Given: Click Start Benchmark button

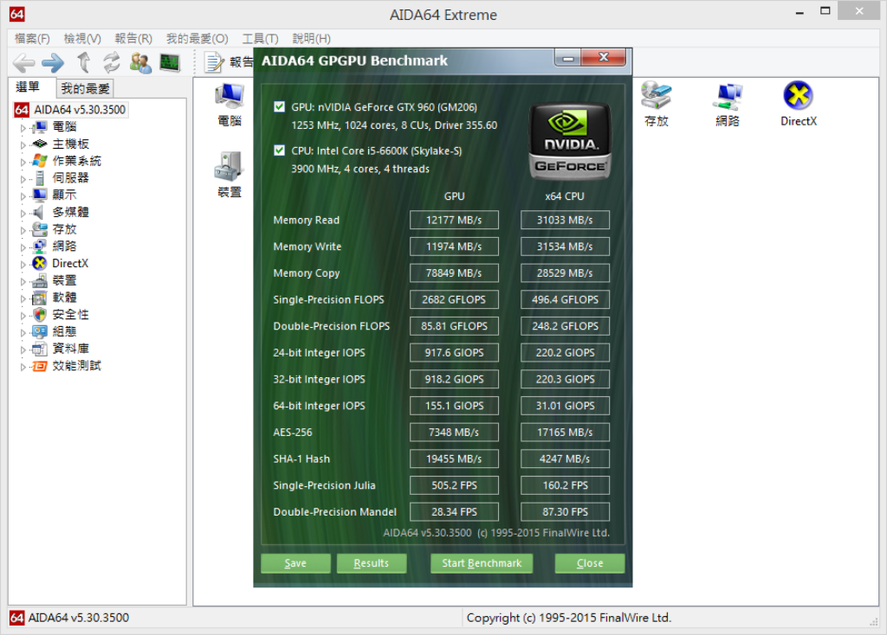Looking at the screenshot, I should (482, 563).
